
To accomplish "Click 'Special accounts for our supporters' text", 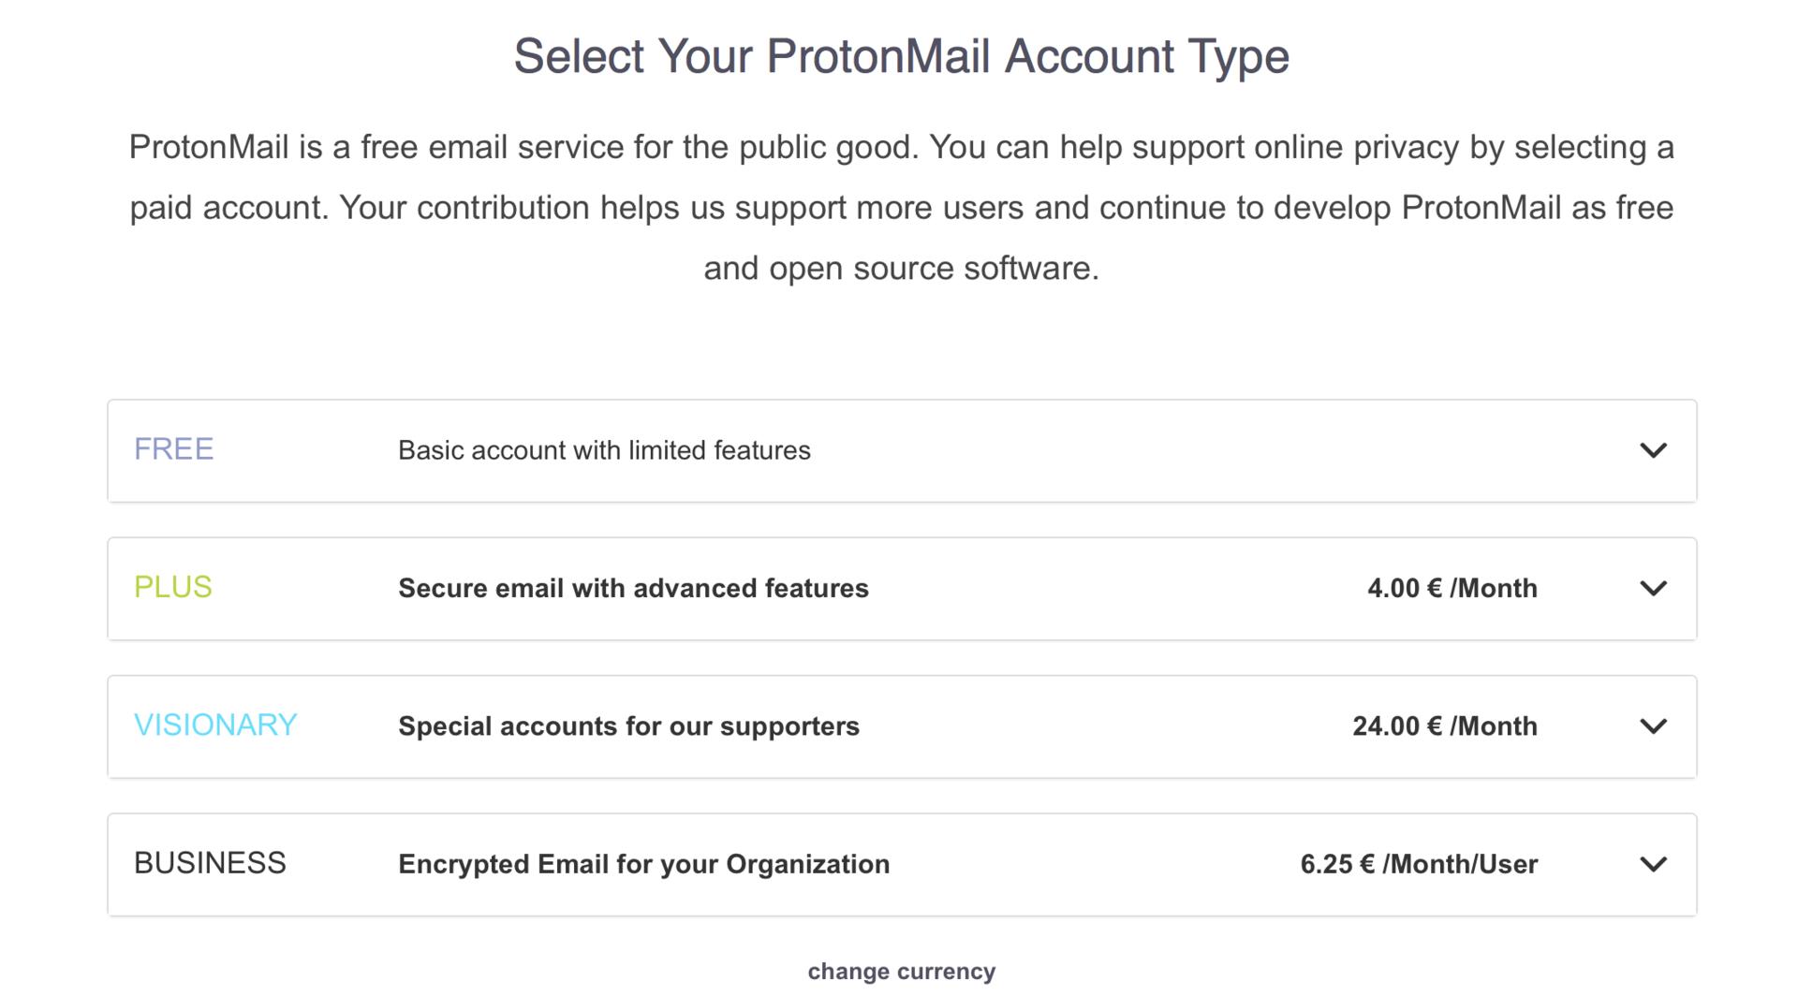I will coord(628,726).
